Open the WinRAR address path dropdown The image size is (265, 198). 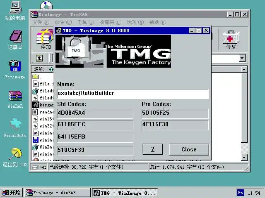pos(242,58)
